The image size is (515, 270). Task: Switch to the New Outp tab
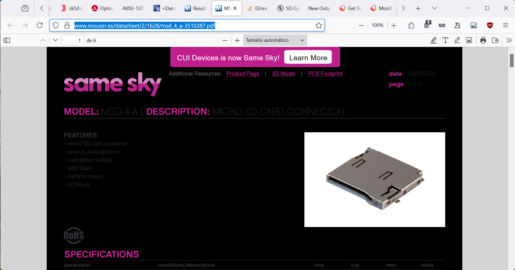(x=319, y=8)
